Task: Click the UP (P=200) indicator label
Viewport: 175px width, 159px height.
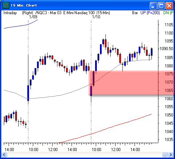Action: (150, 13)
